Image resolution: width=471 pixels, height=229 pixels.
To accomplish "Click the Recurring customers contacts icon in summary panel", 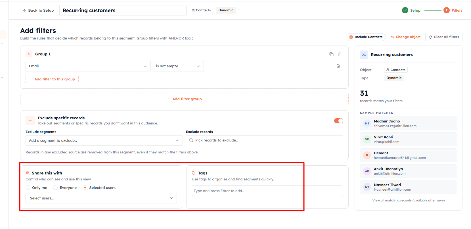I will pos(364,55).
